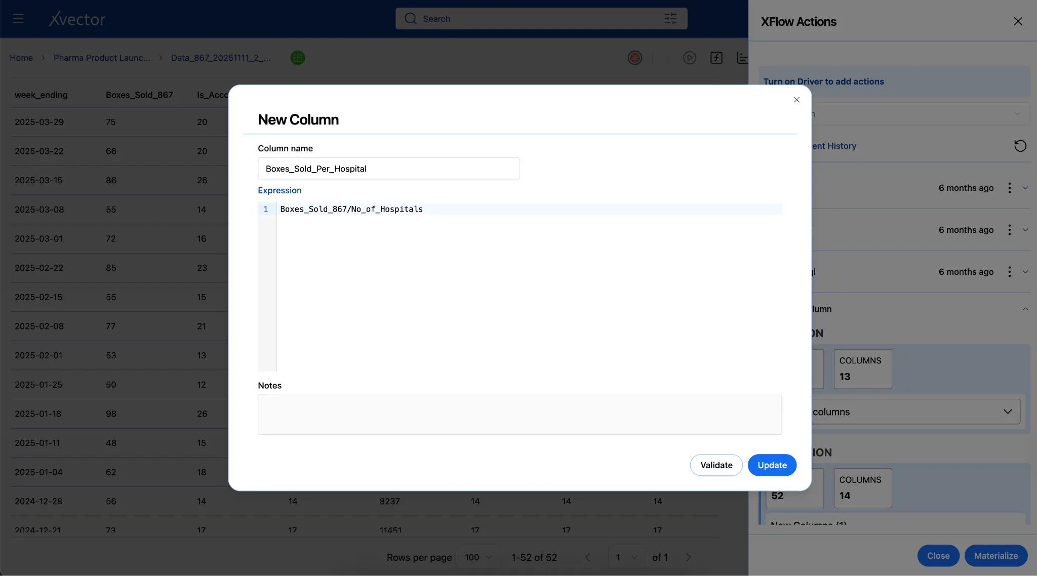Open the page number dropdown
Viewport: 1037px width, 576px height.
click(627, 557)
